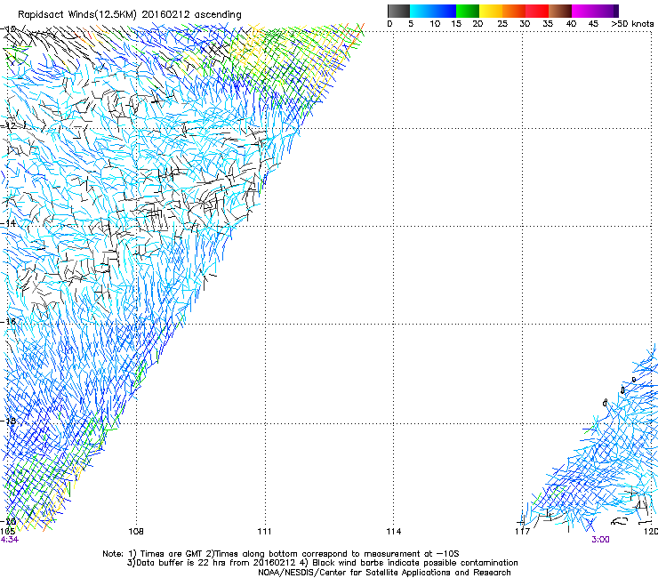Click the '-14' latitude axis label
Screen dimensions: 658x578
[x=8, y=224]
